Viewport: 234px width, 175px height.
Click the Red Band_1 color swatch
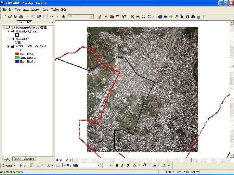(17, 54)
